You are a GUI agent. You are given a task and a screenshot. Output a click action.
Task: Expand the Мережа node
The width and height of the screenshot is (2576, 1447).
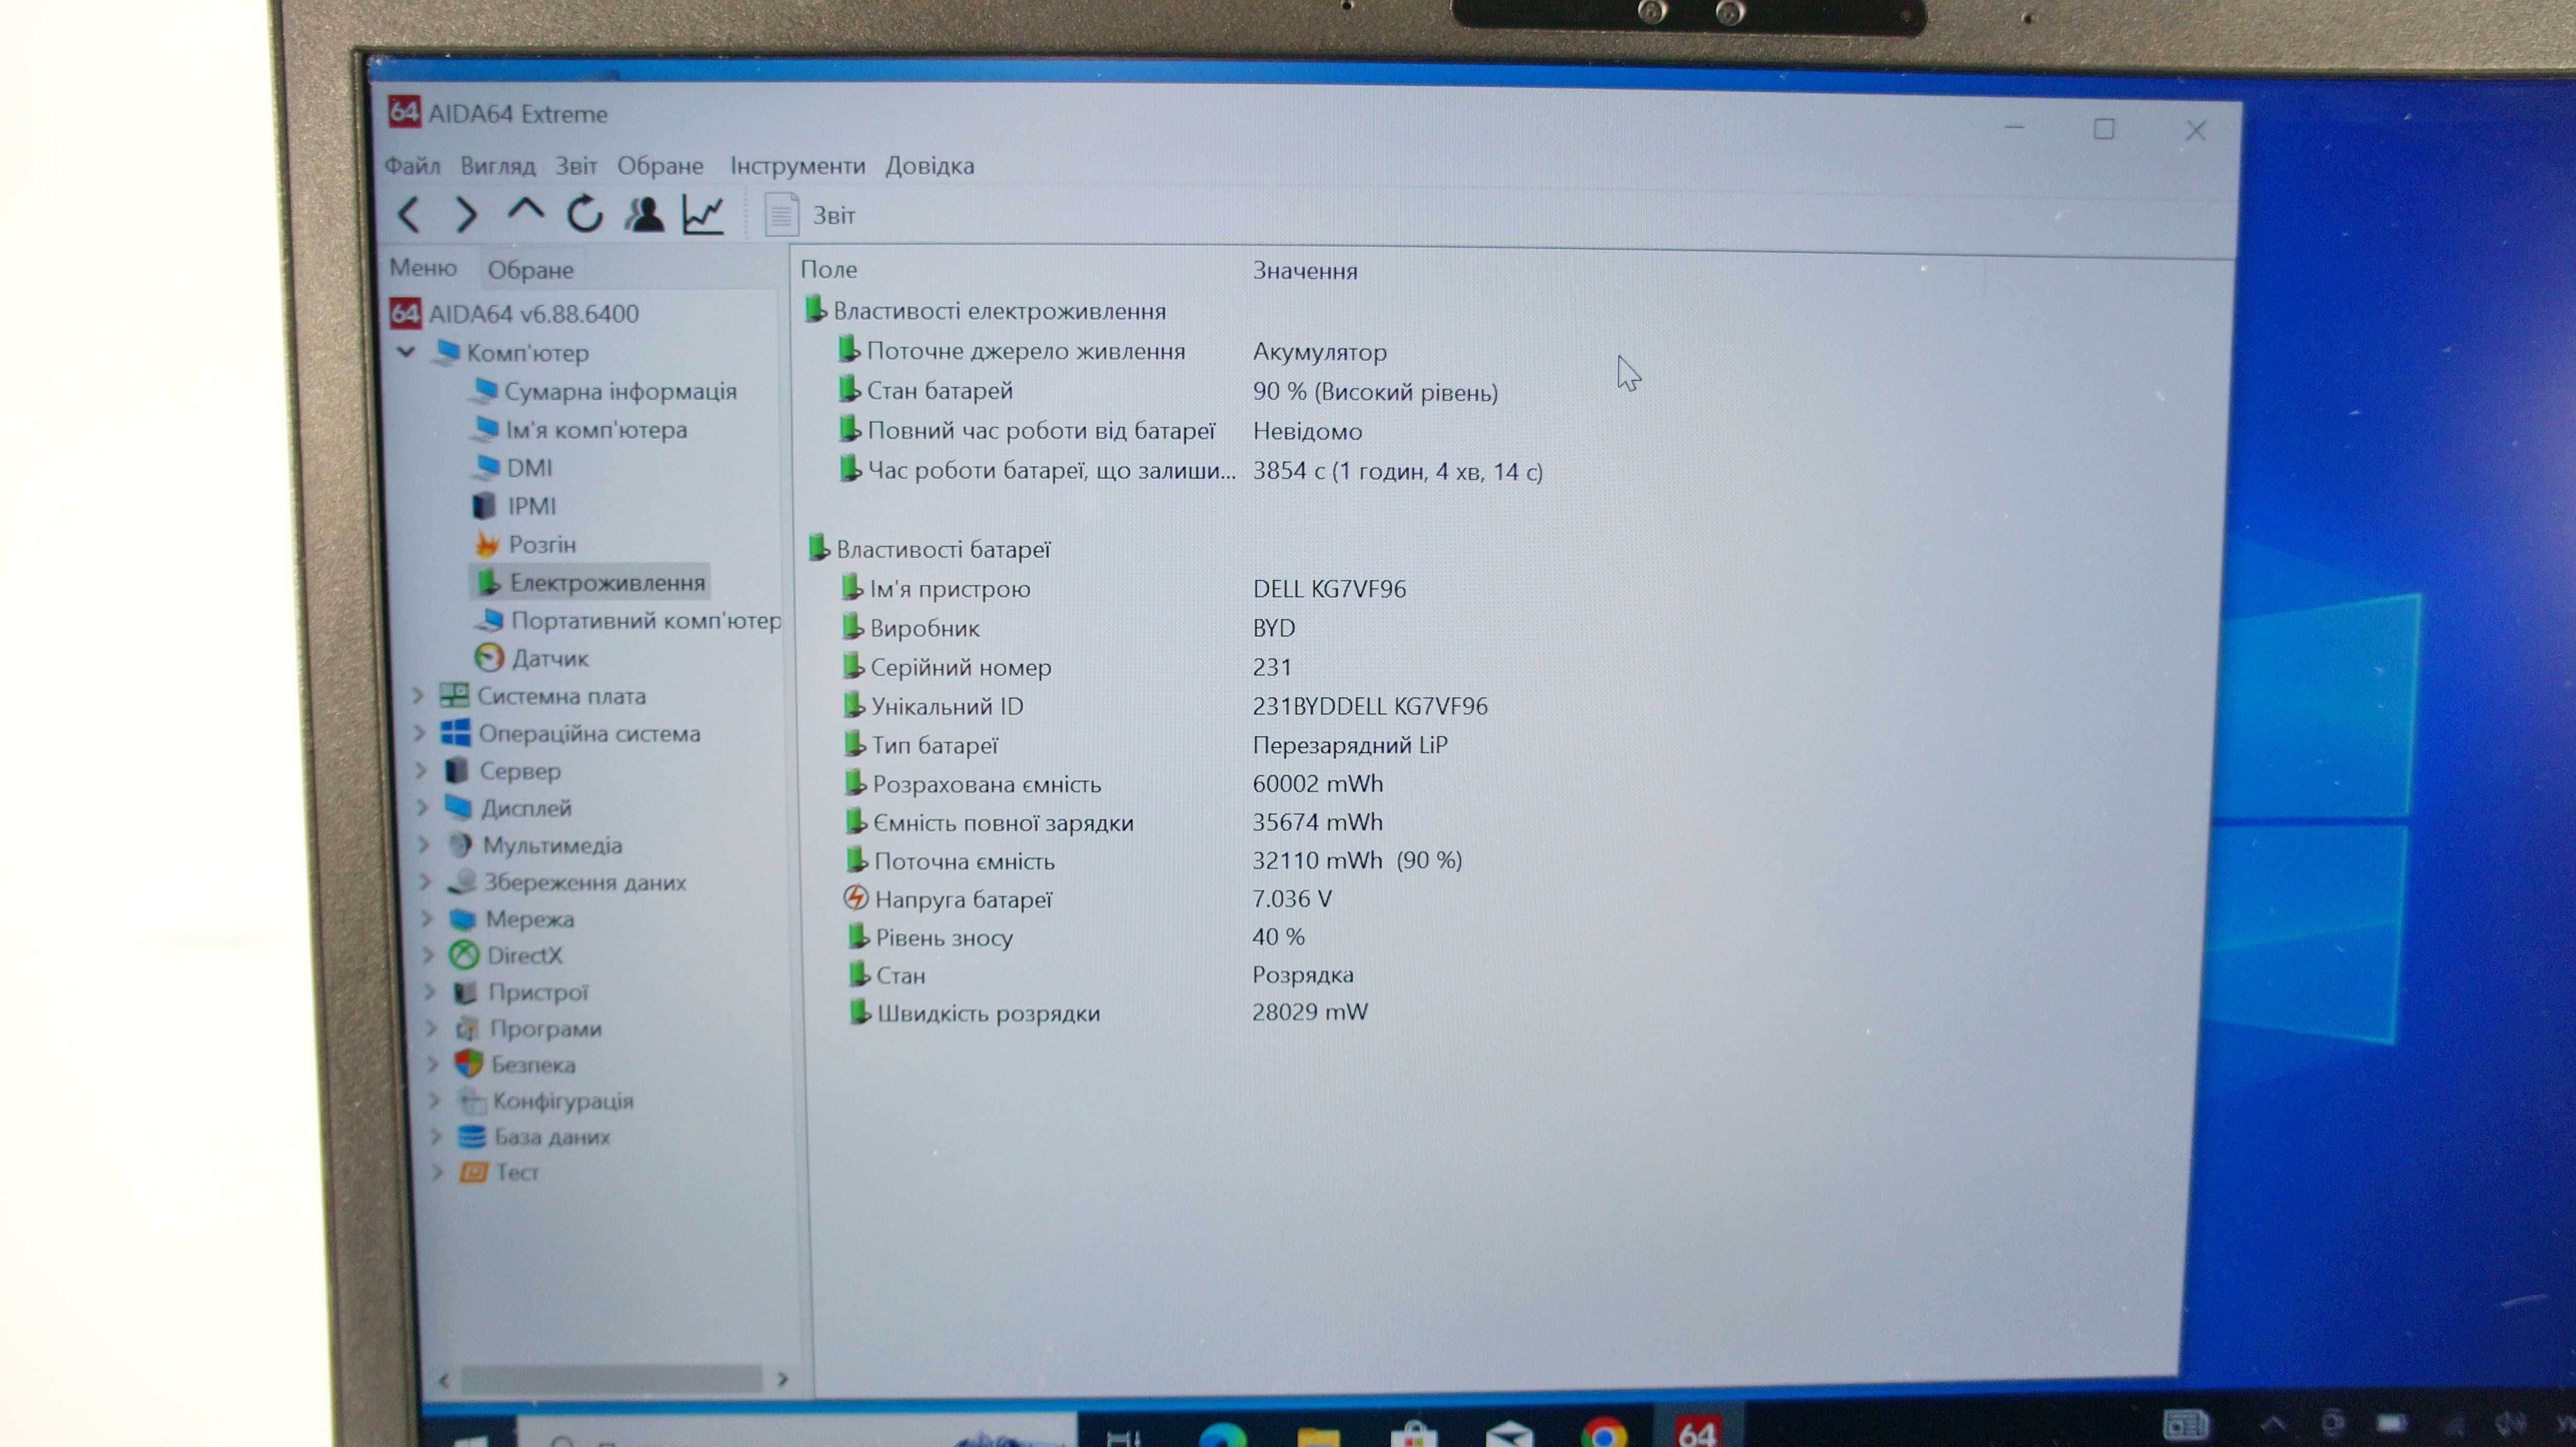[428, 919]
